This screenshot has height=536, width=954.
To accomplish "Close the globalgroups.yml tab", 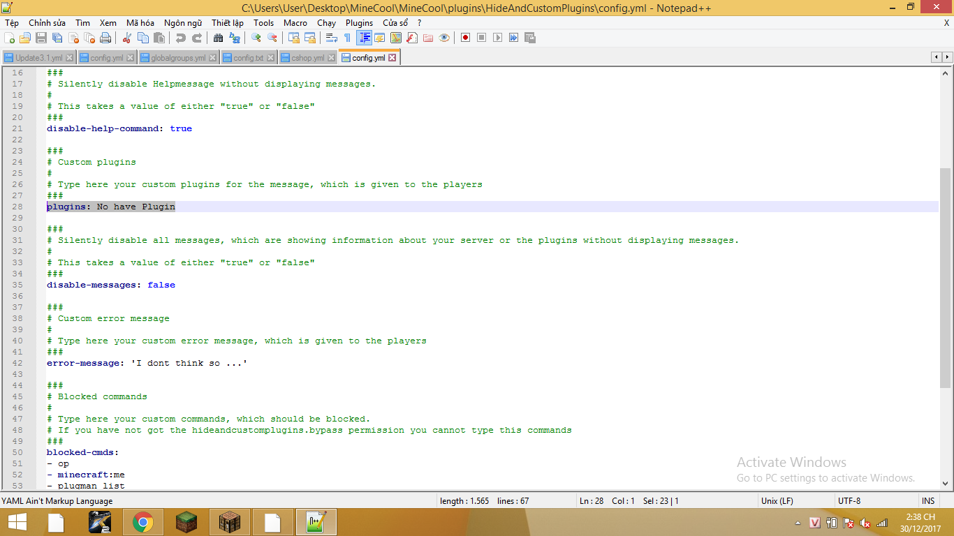I will [x=213, y=58].
